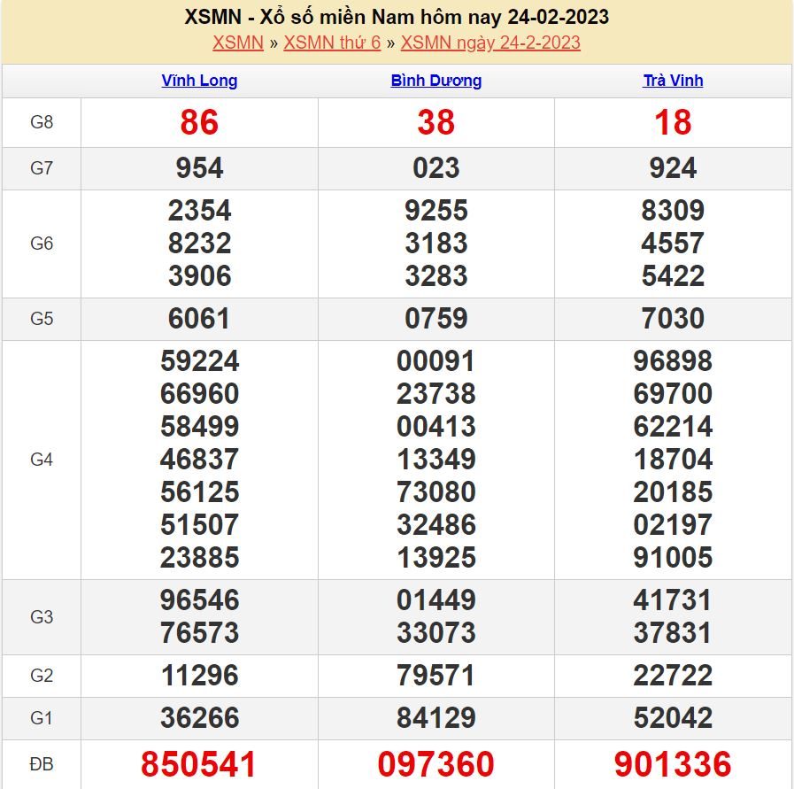
Task: Select the G1 prize row label
Action: tap(42, 718)
